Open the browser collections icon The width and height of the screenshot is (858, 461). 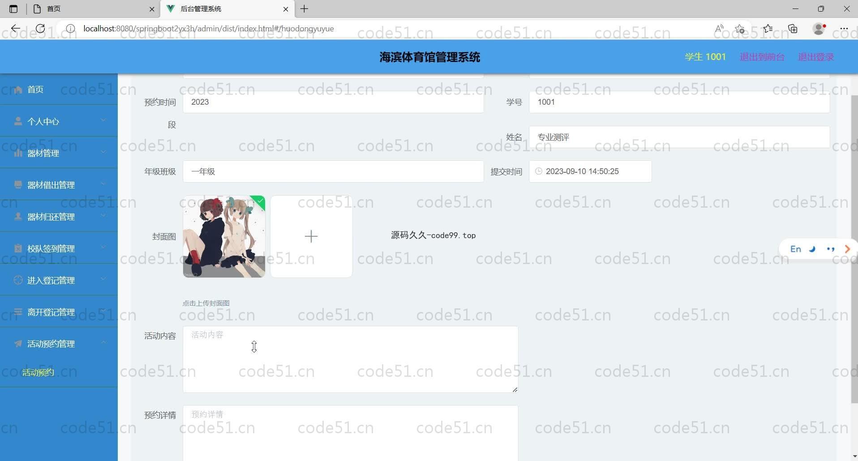[x=793, y=29]
